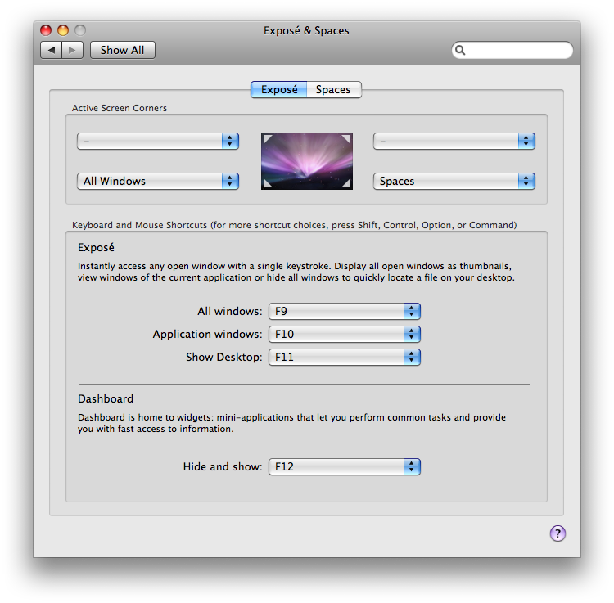Click the 'Application windows:' label
The image size is (614, 603).
click(x=208, y=335)
